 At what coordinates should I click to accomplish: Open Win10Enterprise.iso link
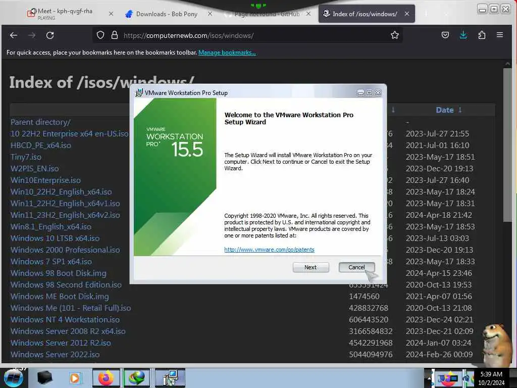45,180
